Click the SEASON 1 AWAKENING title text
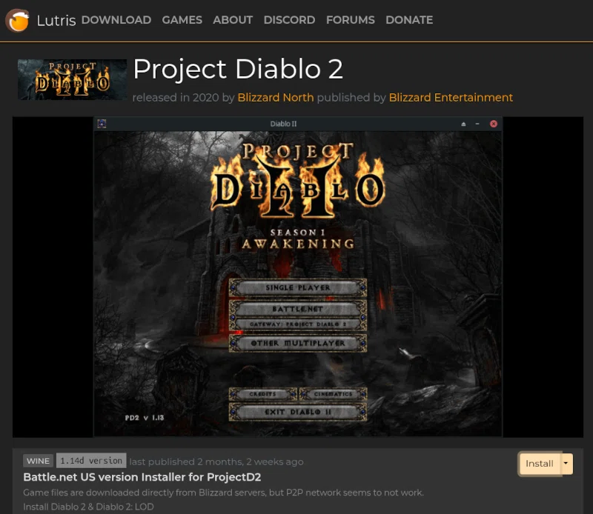Screen dimensions: 593x514 298,239
